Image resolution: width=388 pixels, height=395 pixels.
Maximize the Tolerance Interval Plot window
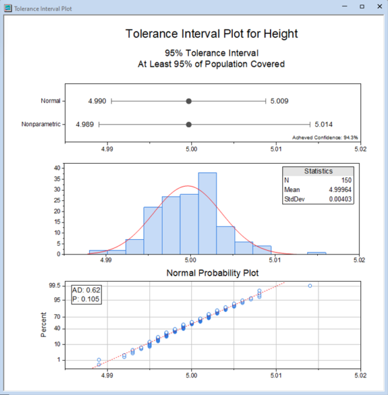pyautogui.click(x=362, y=6)
